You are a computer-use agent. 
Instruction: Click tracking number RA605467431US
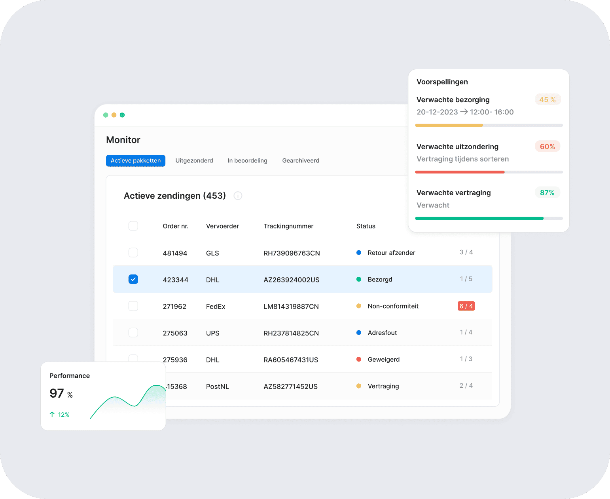click(x=291, y=360)
